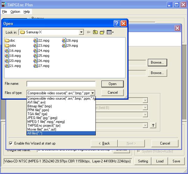This screenshot has width=188, height=174.
Task: Choose TGA file(*.tga) file type
Action: 61,114
